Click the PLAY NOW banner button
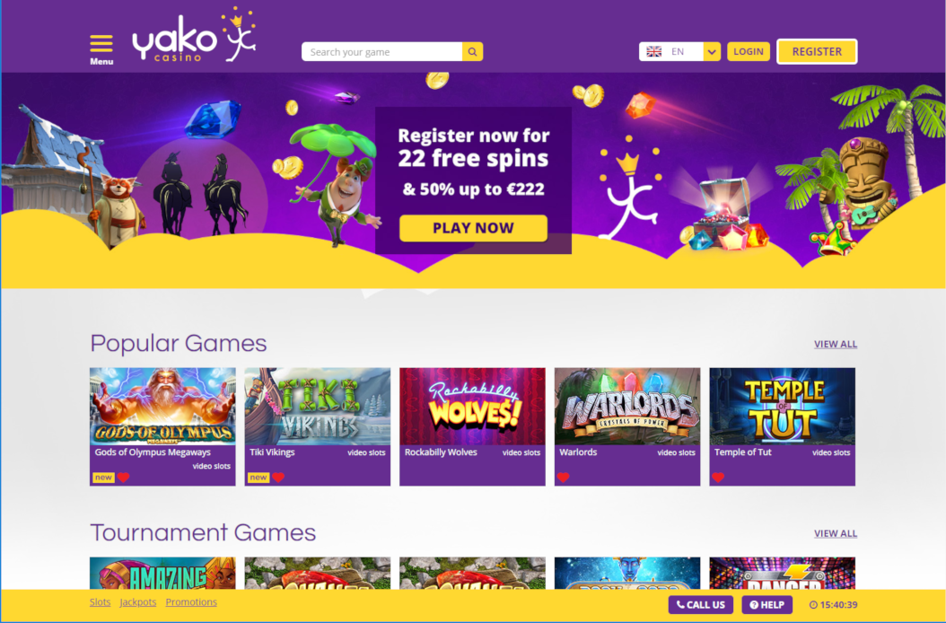This screenshot has height=623, width=946. pyautogui.click(x=473, y=228)
